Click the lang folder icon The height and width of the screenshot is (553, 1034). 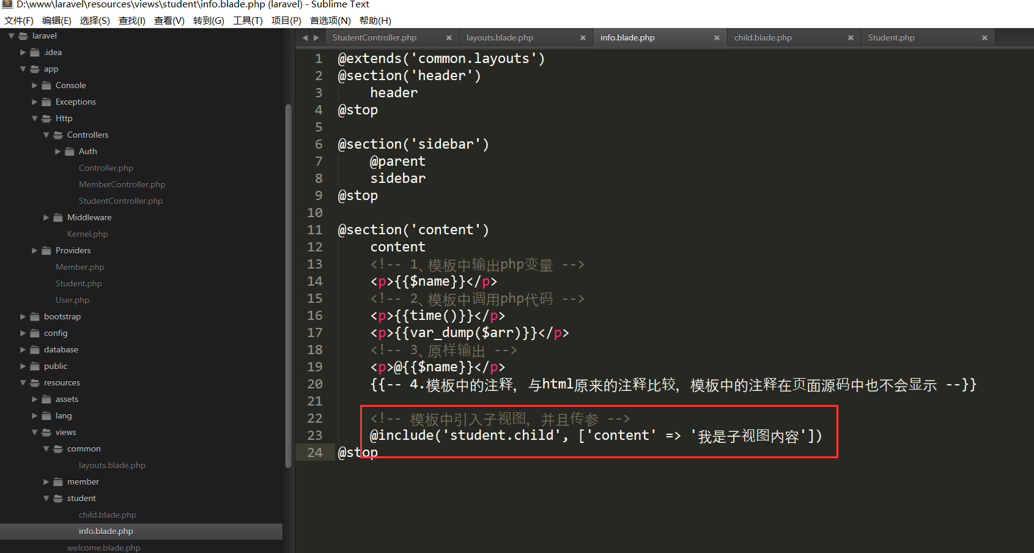[46, 416]
